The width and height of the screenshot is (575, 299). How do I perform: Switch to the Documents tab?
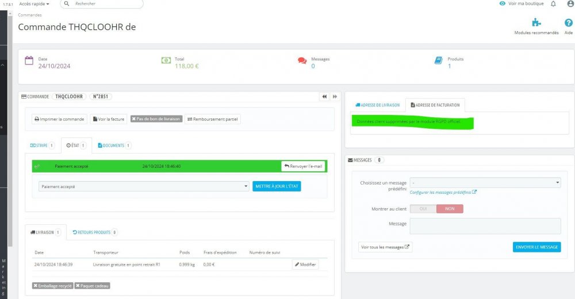(114, 145)
